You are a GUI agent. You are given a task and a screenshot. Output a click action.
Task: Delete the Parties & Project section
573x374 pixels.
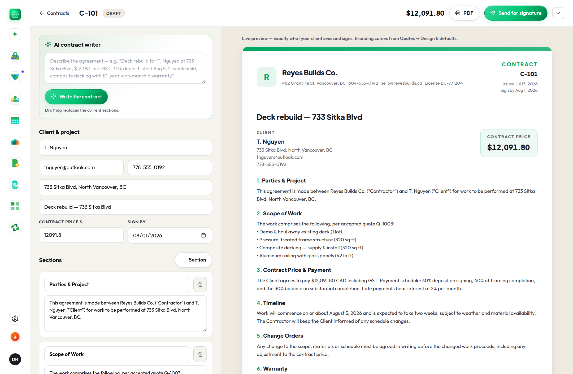tap(200, 284)
